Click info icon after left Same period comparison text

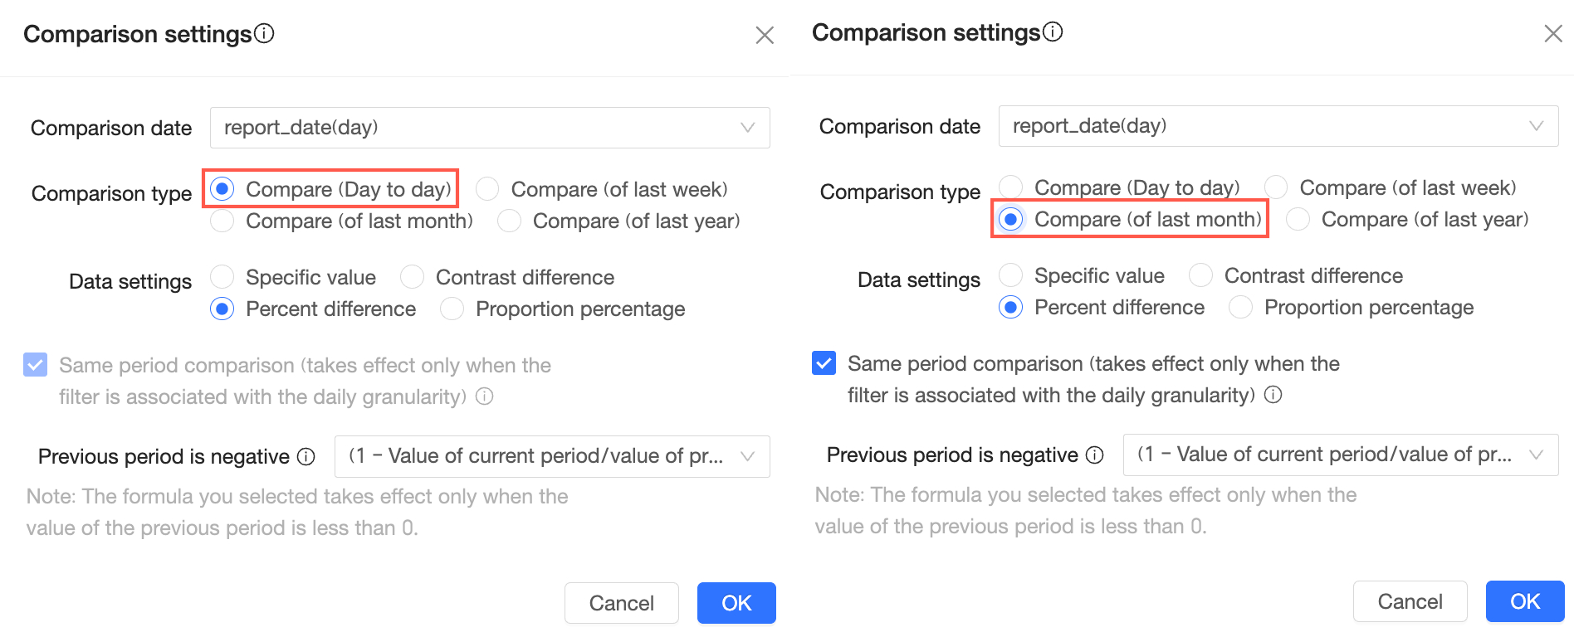pos(485,396)
